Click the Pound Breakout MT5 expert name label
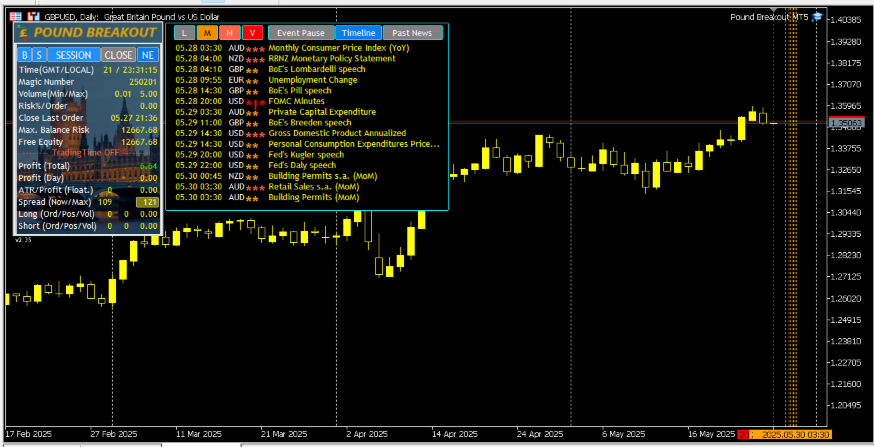 click(x=769, y=17)
